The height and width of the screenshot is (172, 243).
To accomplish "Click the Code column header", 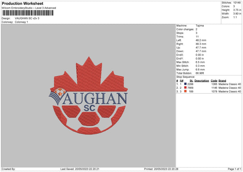I will click(x=214, y=81).
